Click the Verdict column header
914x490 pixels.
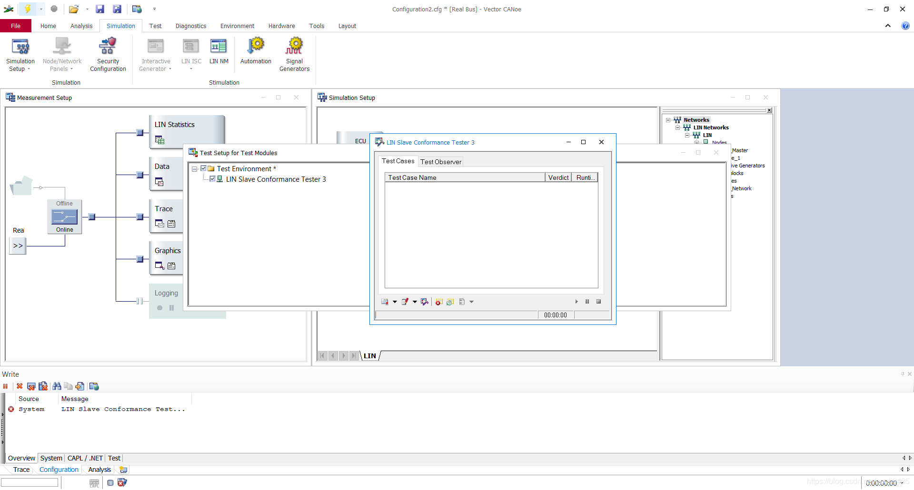558,177
